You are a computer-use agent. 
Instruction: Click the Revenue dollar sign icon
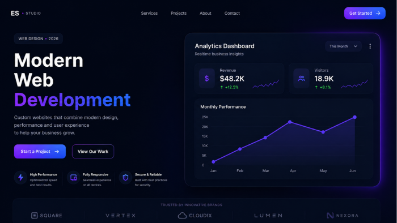(x=207, y=78)
